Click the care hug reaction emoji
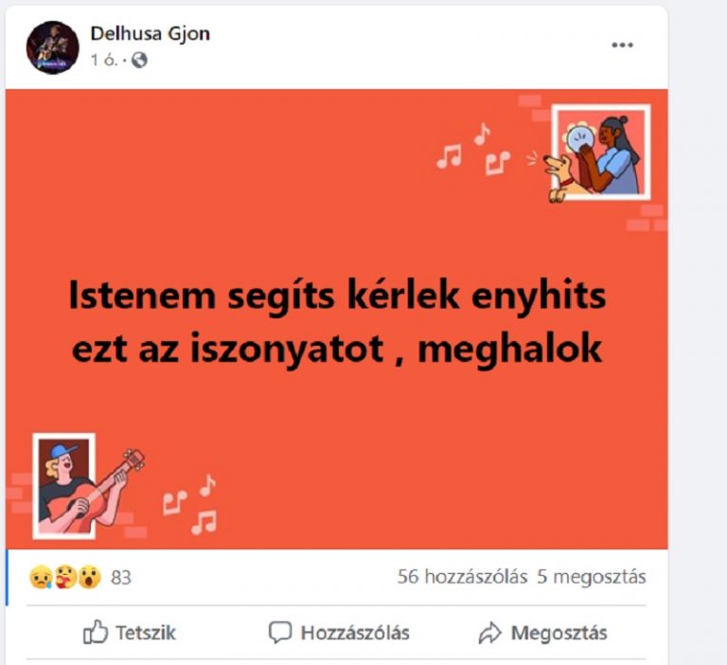727x665 pixels. coord(65,577)
